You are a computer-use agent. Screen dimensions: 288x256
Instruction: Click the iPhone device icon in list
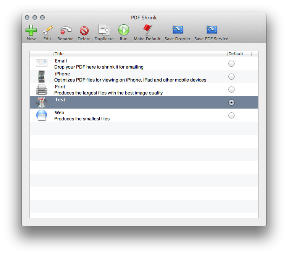[x=42, y=77]
